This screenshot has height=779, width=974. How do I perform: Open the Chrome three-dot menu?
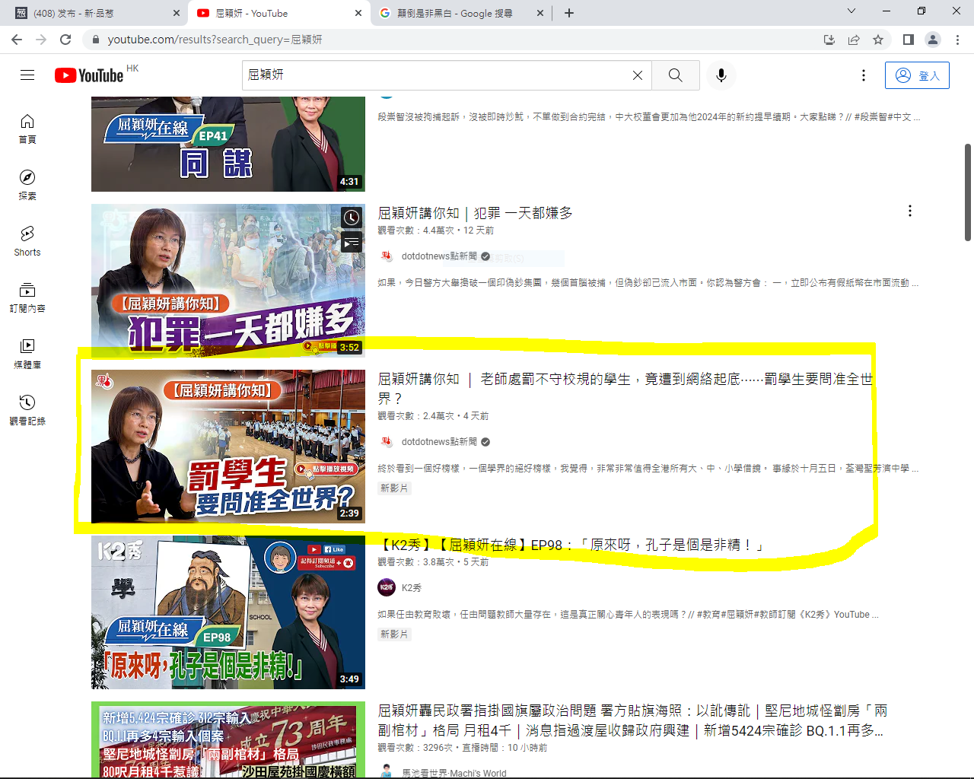(957, 40)
